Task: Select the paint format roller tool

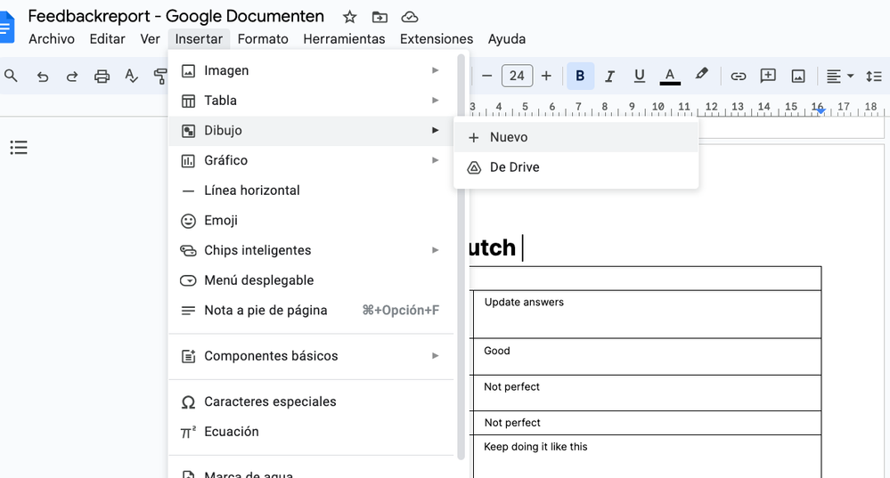Action: click(x=160, y=76)
